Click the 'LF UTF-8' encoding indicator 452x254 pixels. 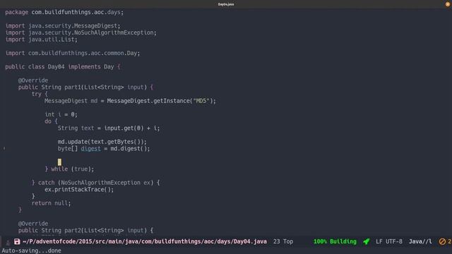point(389,241)
